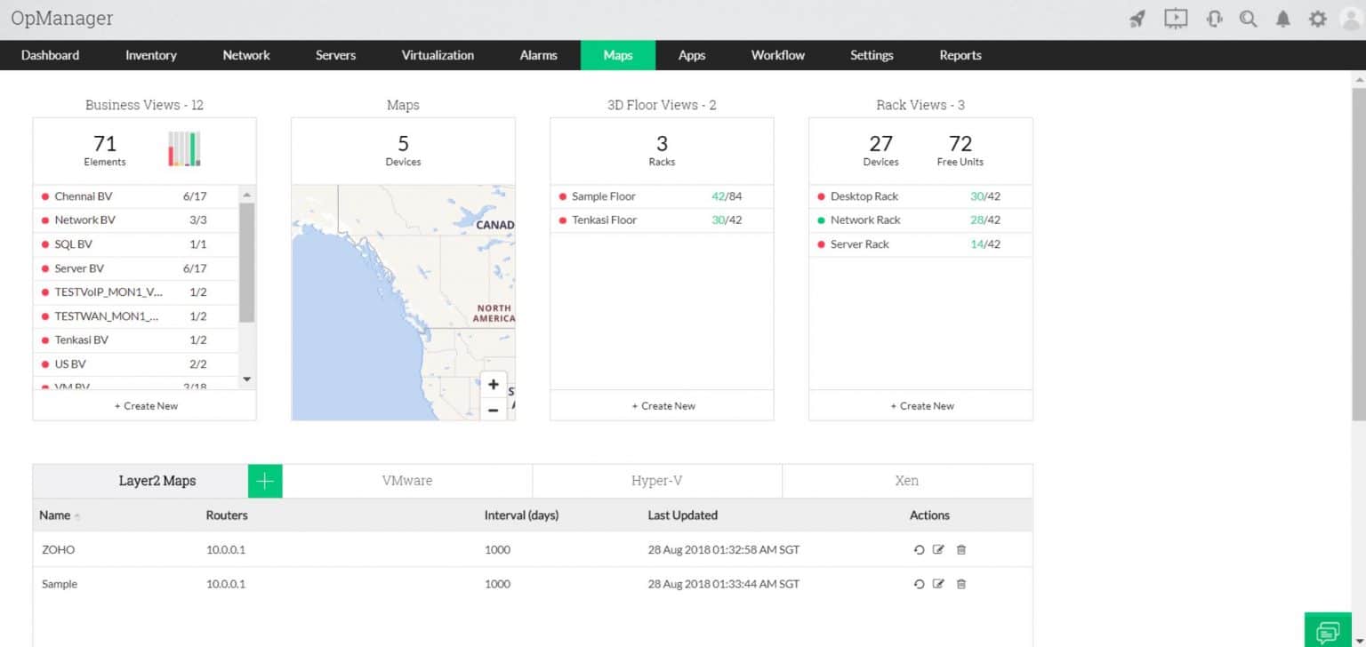The height and width of the screenshot is (647, 1366).
Task: Sort the table by Name
Action: click(53, 515)
